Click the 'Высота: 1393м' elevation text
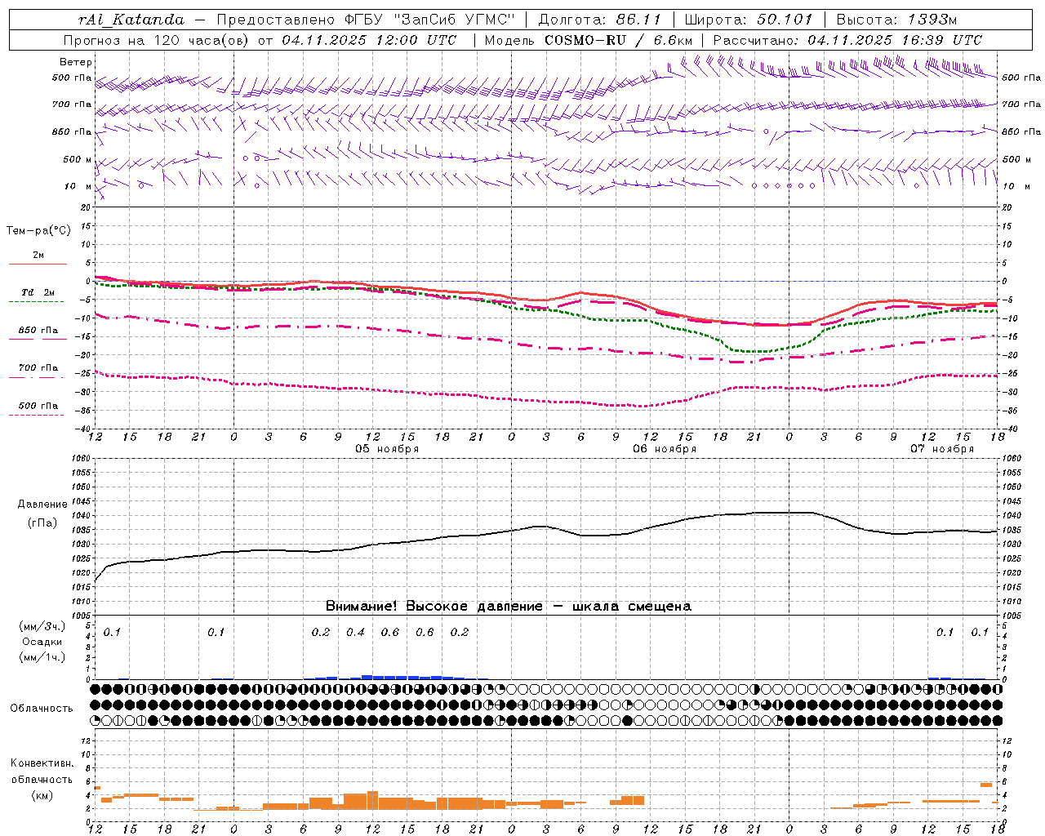Viewport: 1045px width, 836px height. 897,20
